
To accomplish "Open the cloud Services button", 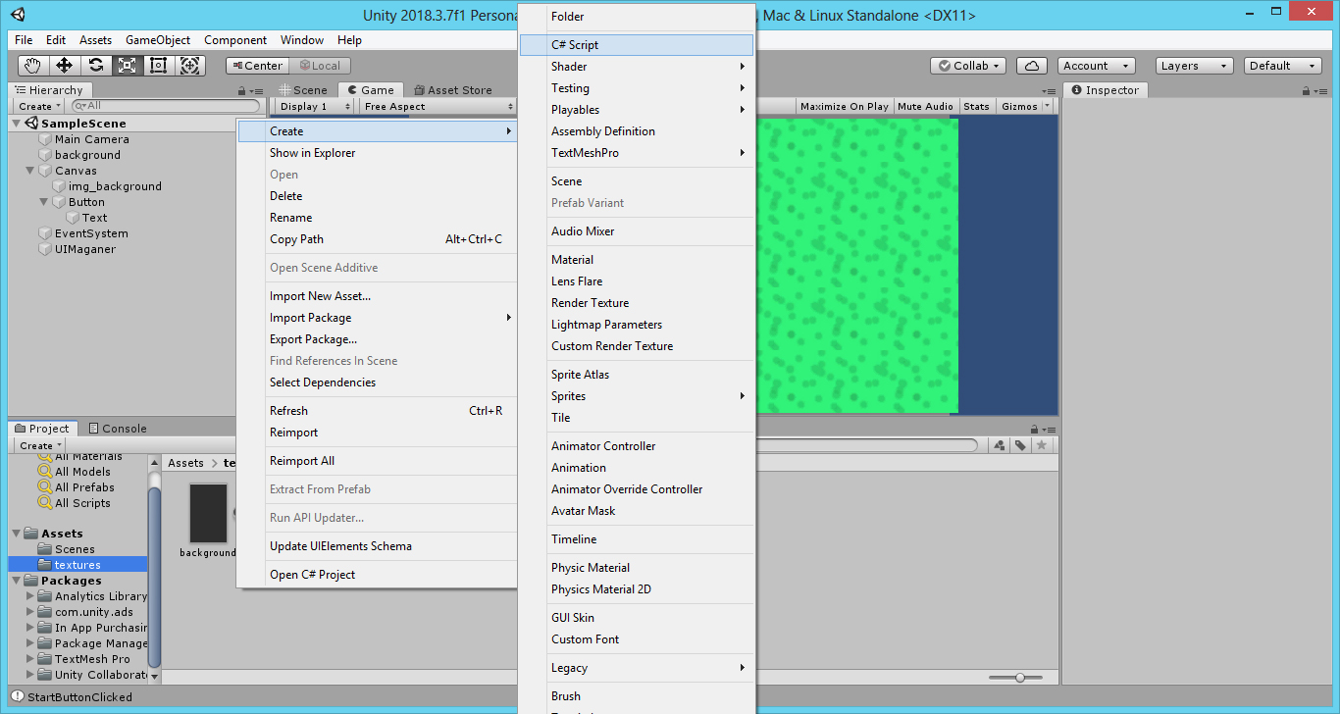I will click(1031, 66).
